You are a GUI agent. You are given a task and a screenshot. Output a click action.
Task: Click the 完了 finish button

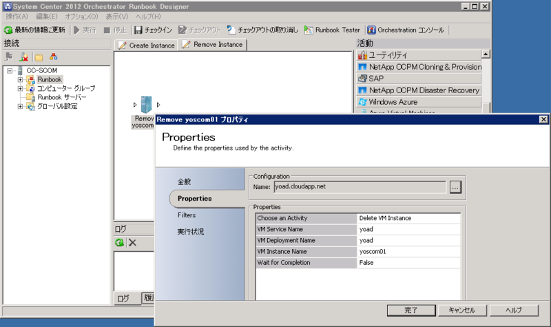(x=411, y=310)
